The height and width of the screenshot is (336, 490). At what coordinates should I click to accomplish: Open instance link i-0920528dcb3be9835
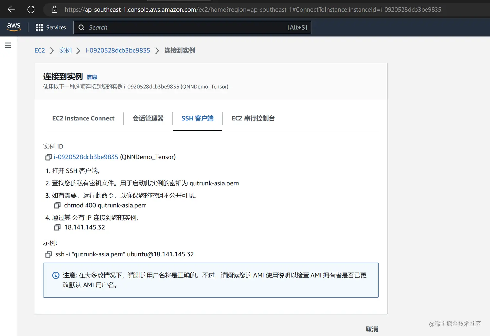click(x=86, y=157)
